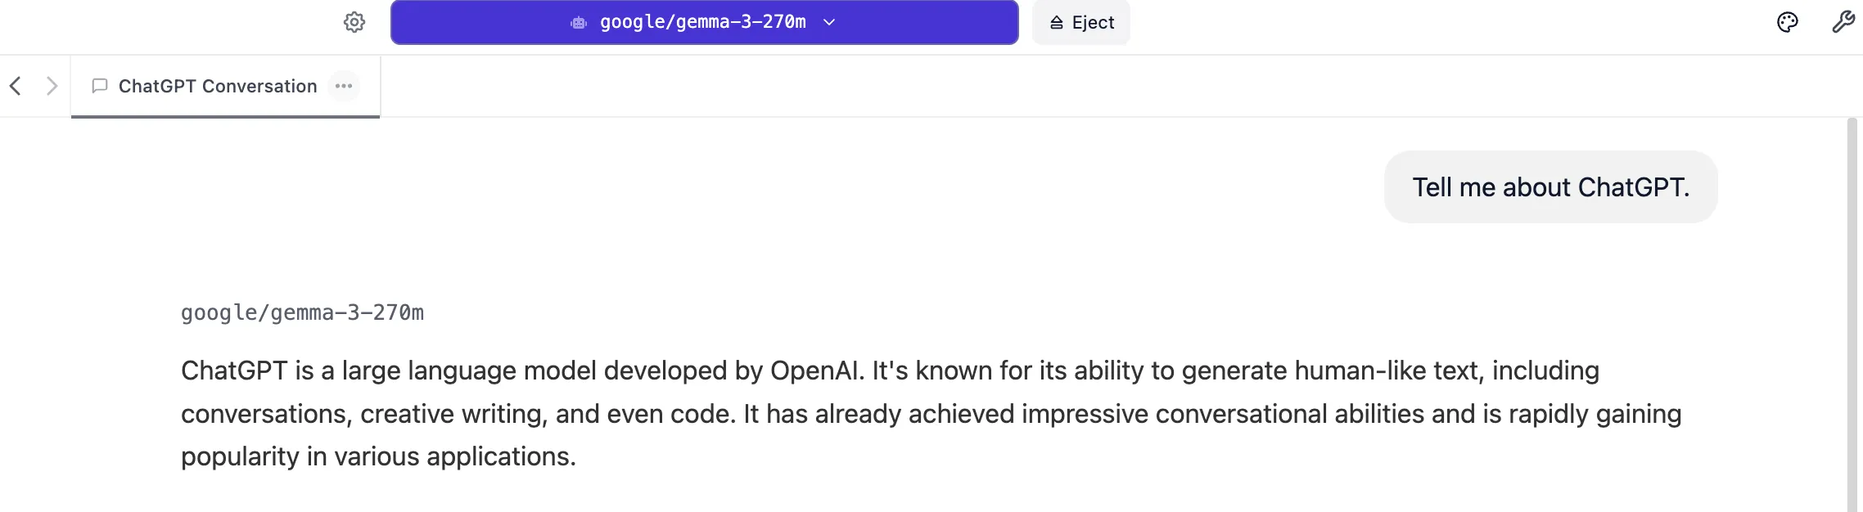Viewport: 1863px width, 512px height.
Task: Open the google/gemma-3-270m model dropdown
Action: click(x=703, y=23)
